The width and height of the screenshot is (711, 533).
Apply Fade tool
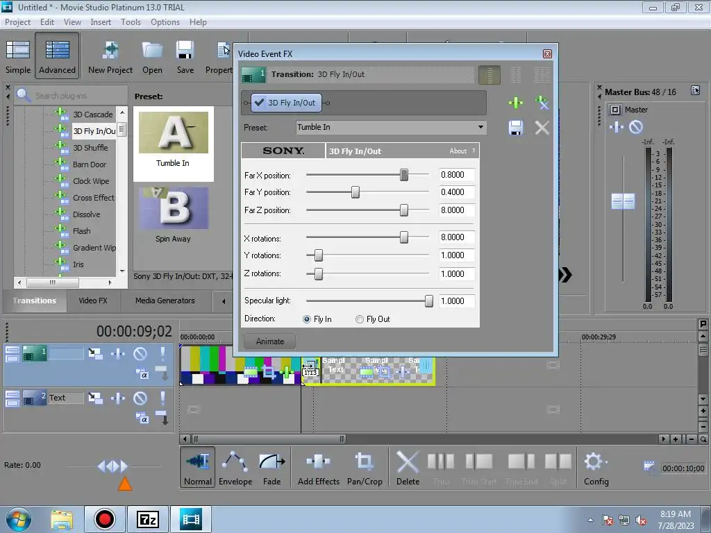[x=271, y=468]
